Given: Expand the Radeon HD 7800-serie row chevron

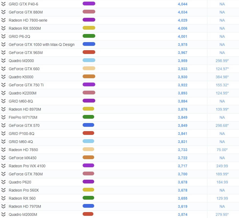Looking at the screenshot, I should [3, 20].
